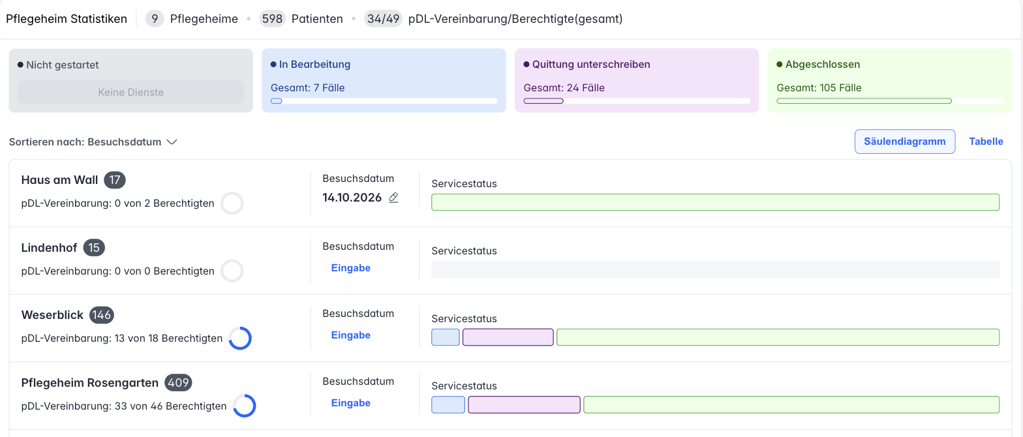Click the disabled Keine Dienste button

(x=130, y=92)
